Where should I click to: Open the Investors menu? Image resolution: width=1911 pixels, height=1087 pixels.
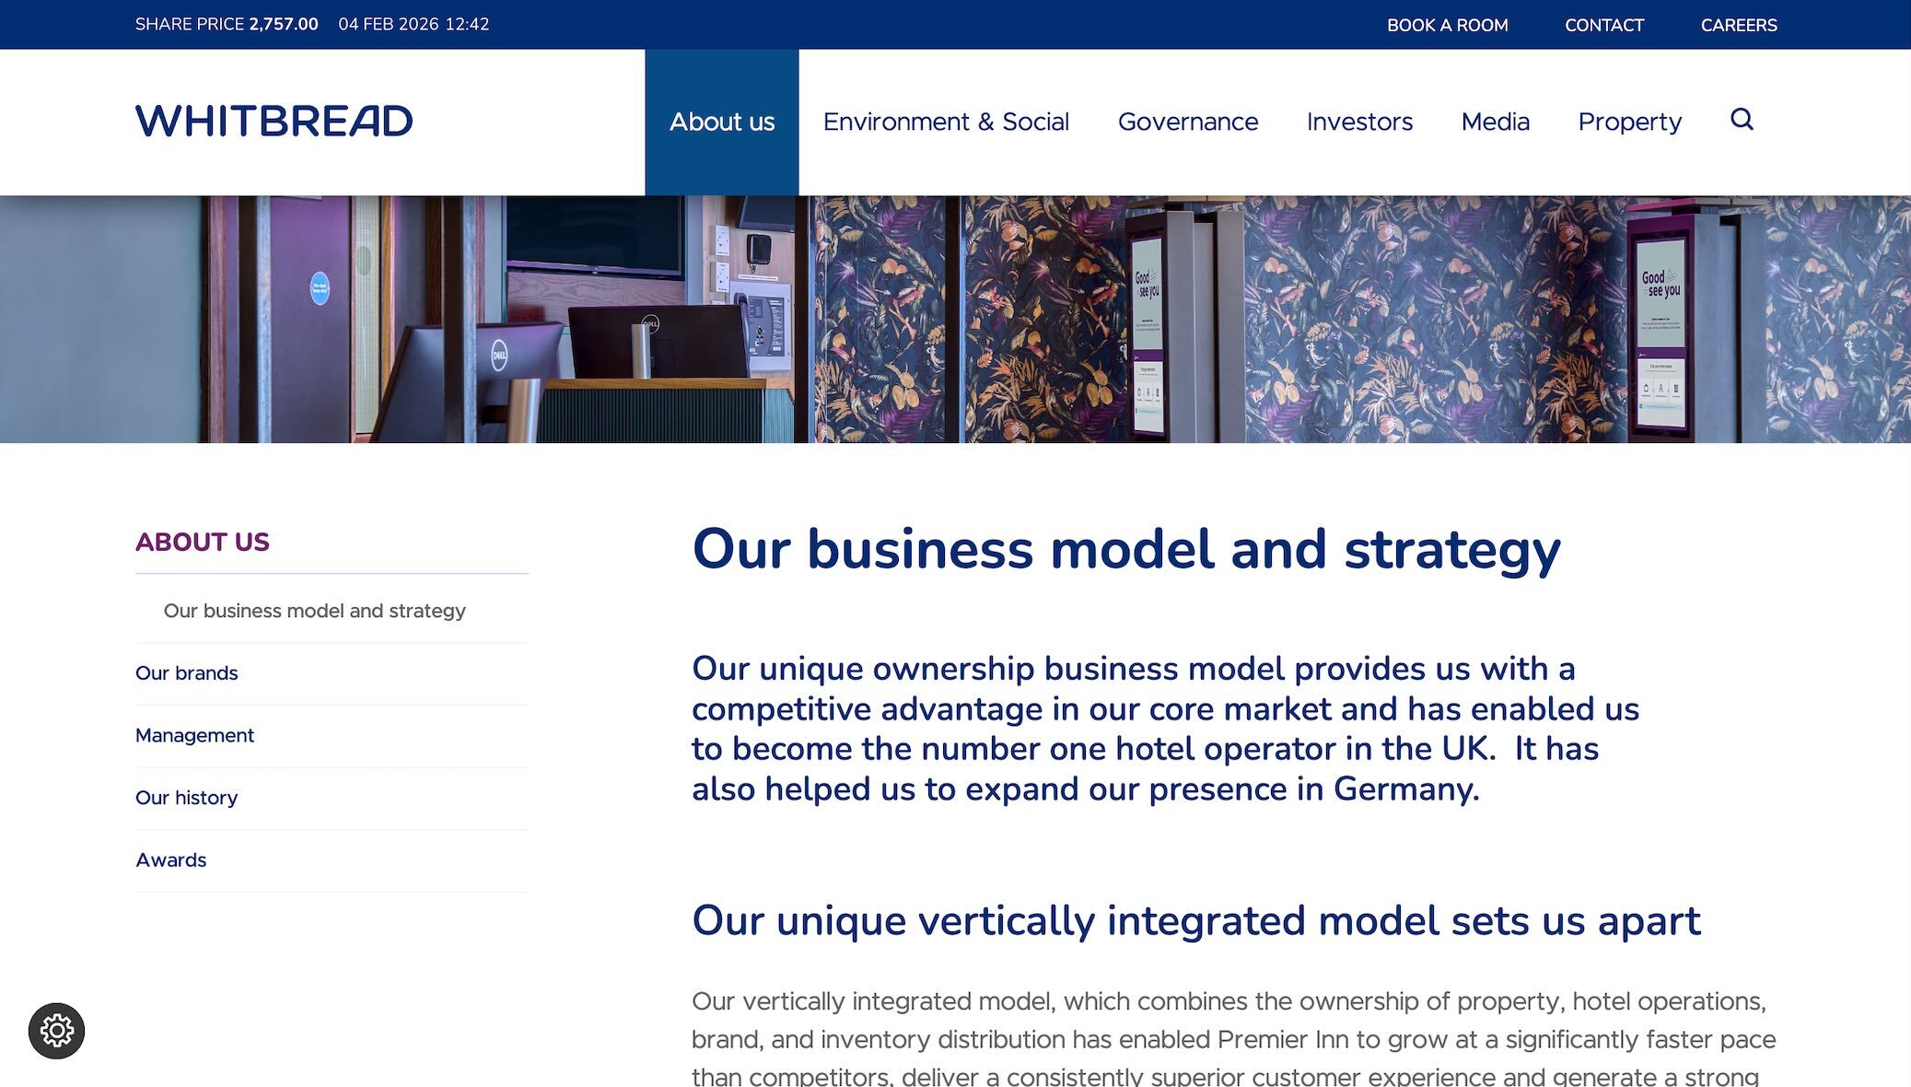[x=1358, y=122]
